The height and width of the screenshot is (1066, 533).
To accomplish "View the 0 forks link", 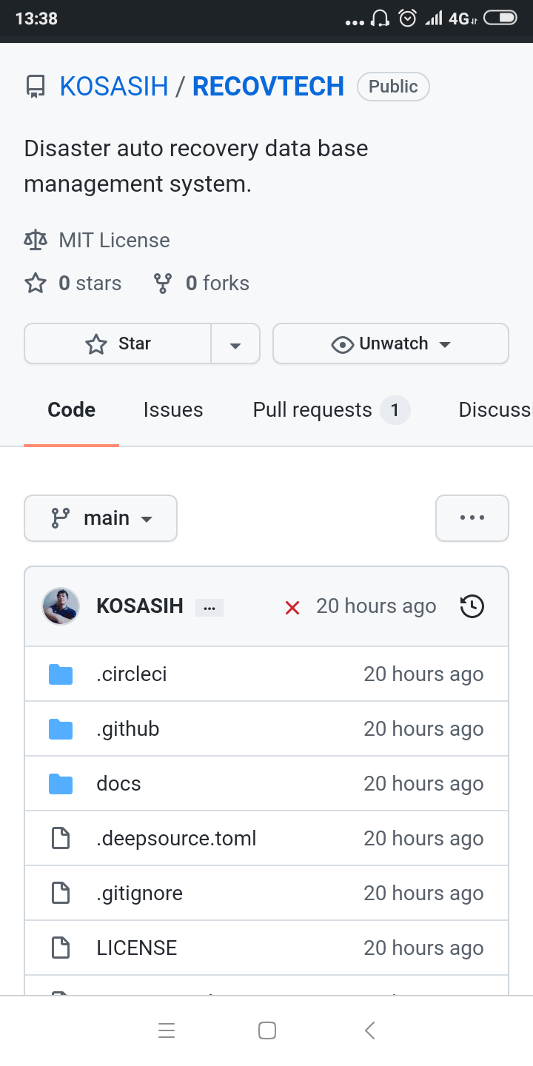I will click(217, 283).
